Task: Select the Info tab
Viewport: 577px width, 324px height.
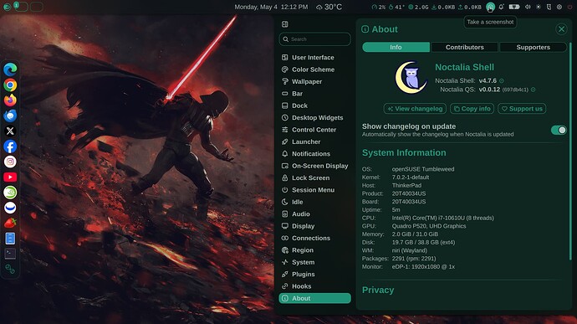Action: coord(396,47)
